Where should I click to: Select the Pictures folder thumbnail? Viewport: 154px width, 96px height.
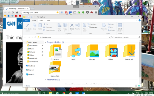tap(92, 52)
